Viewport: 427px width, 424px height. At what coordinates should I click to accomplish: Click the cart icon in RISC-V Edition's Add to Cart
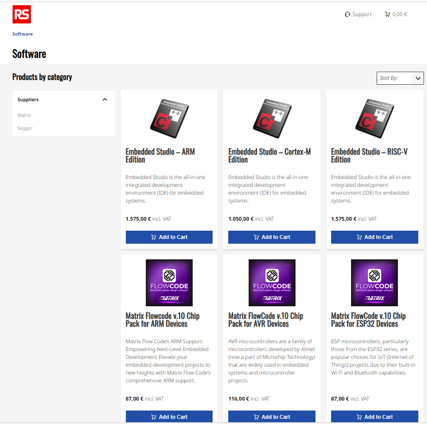click(359, 237)
